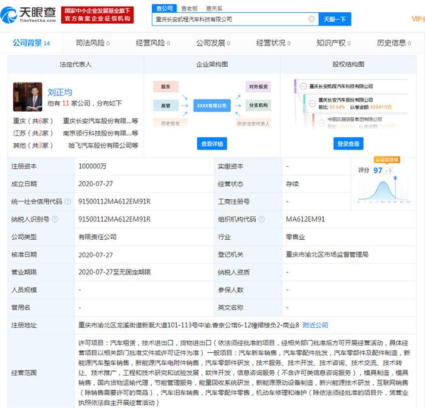Click the 存续 business status value
Viewport: 425px width, 408px height.
coord(292,184)
